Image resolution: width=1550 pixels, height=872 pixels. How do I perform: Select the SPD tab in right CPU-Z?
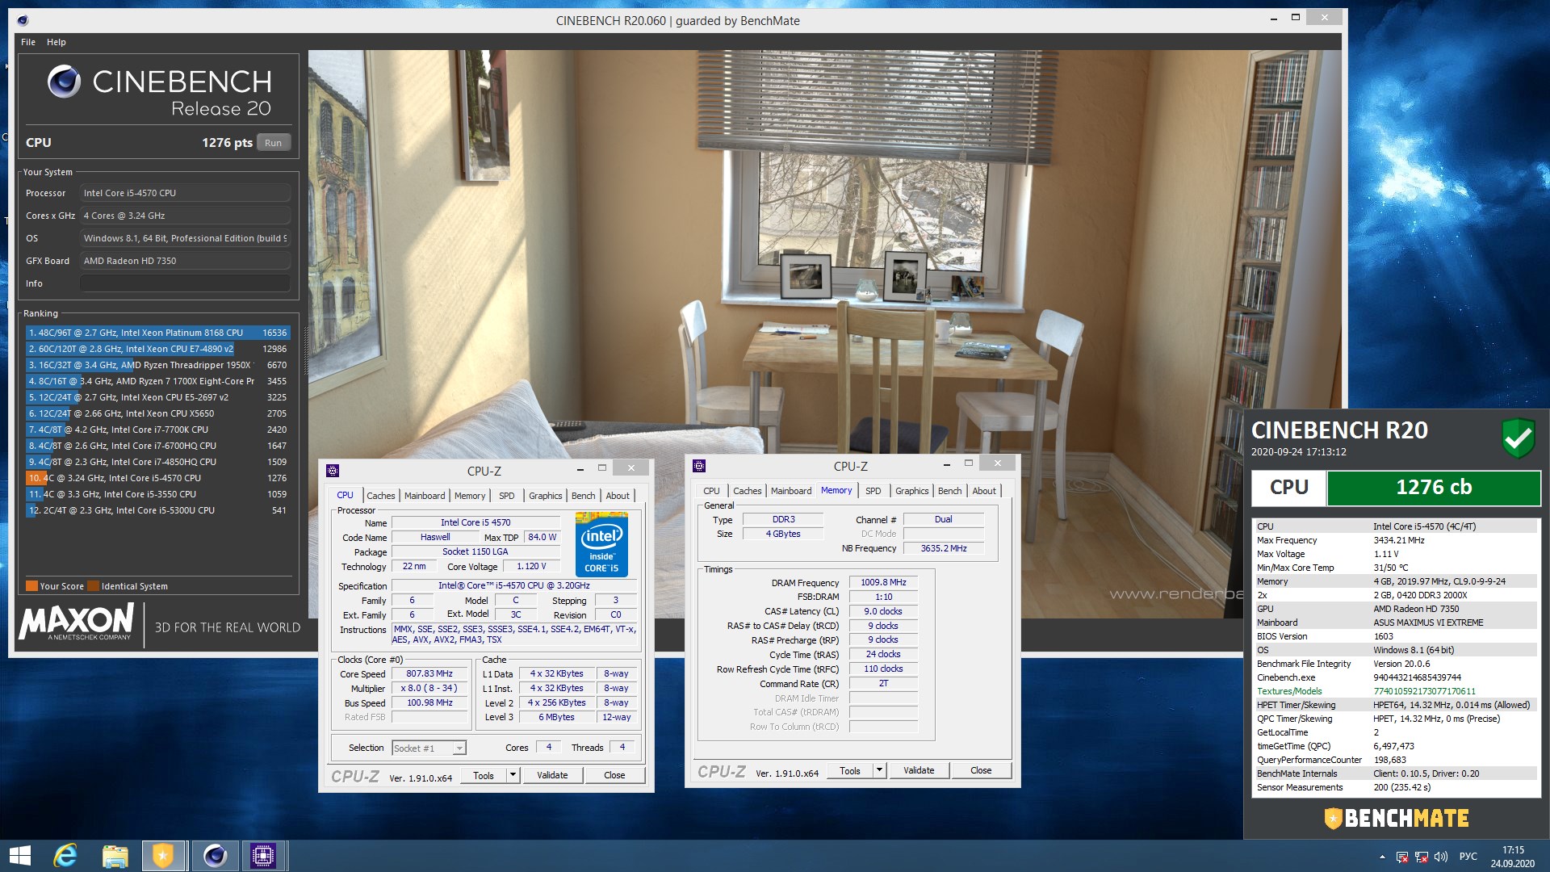tap(873, 491)
